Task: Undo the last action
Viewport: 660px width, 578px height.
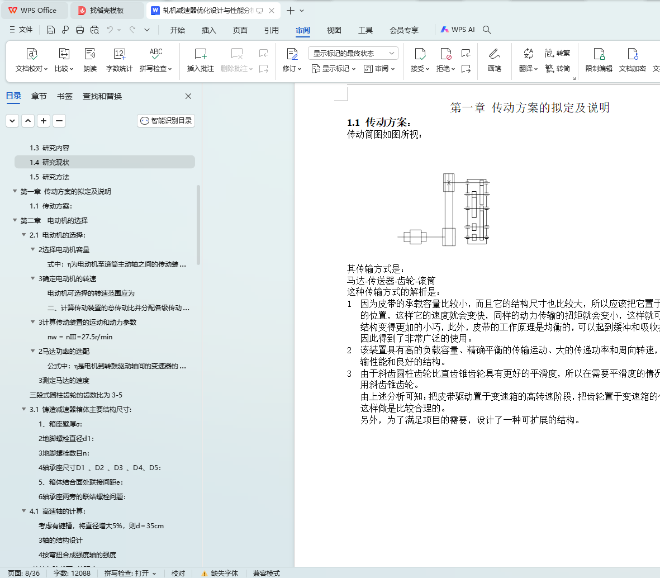Action: 110,30
